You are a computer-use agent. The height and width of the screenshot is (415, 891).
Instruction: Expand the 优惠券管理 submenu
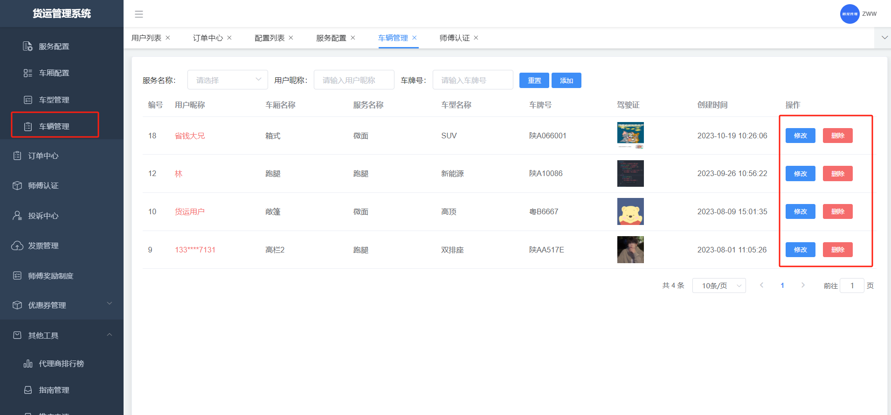coord(110,304)
